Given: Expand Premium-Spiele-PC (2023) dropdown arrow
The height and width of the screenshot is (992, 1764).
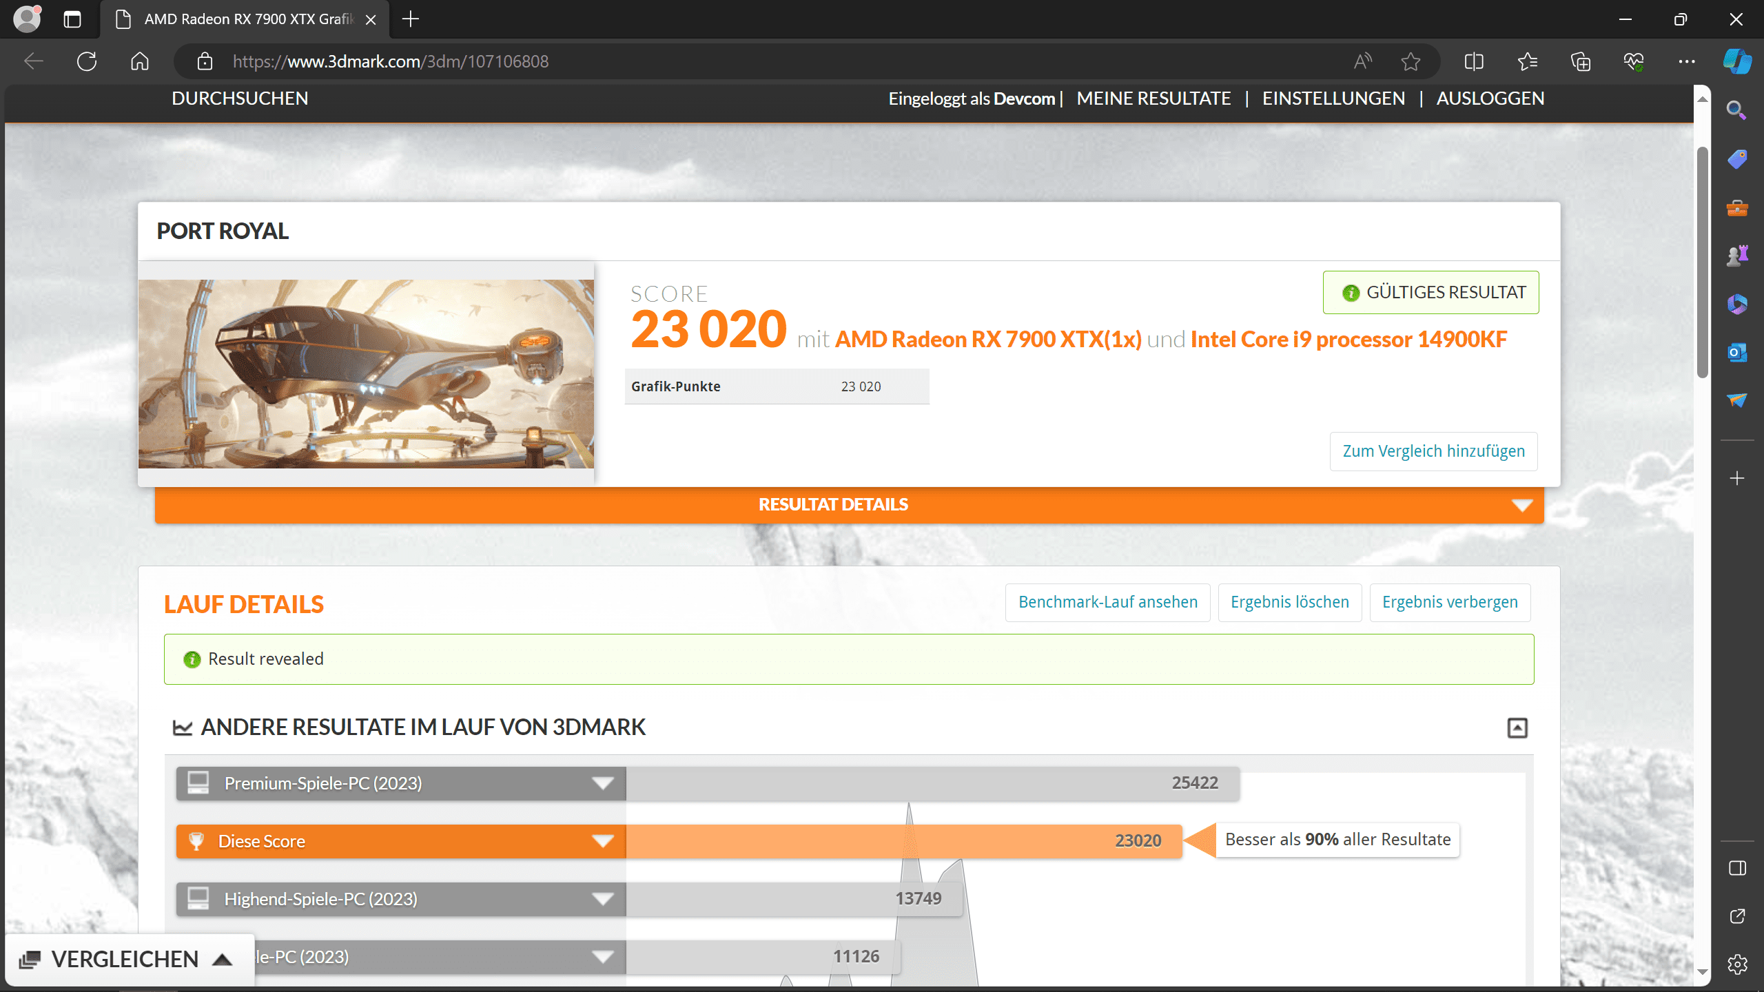Looking at the screenshot, I should (603, 783).
